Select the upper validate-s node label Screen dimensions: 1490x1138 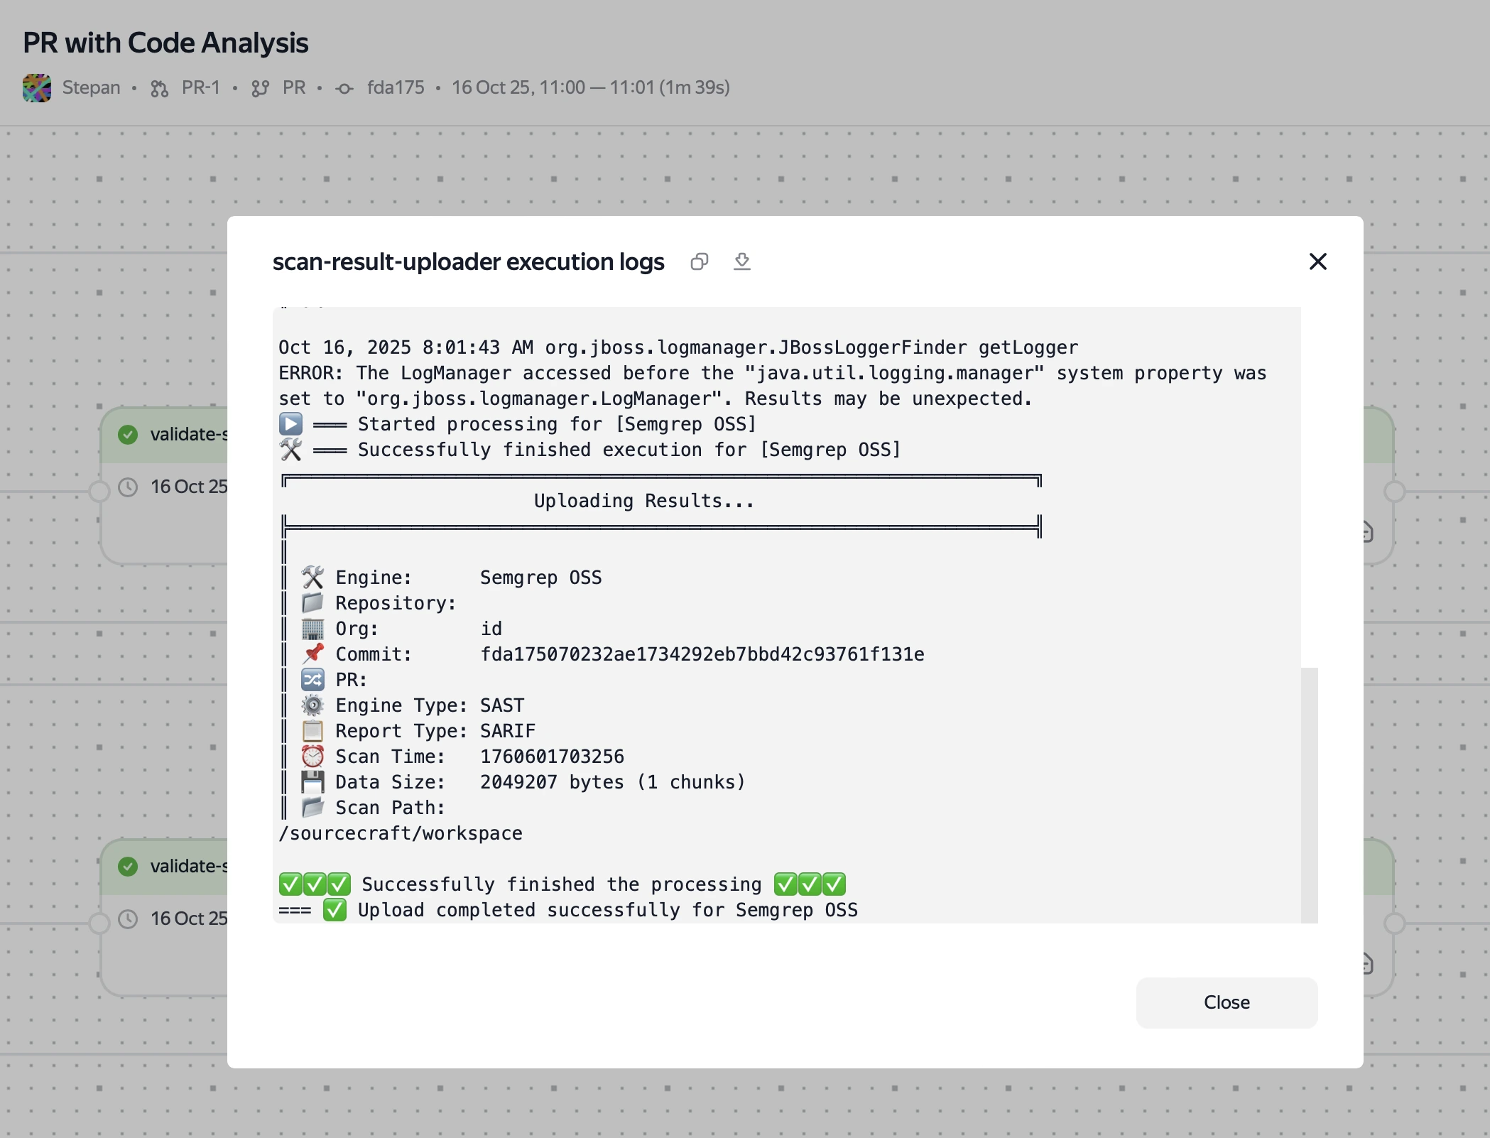click(189, 435)
